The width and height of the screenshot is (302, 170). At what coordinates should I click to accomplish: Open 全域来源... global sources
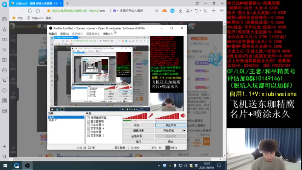(x=139, y=136)
